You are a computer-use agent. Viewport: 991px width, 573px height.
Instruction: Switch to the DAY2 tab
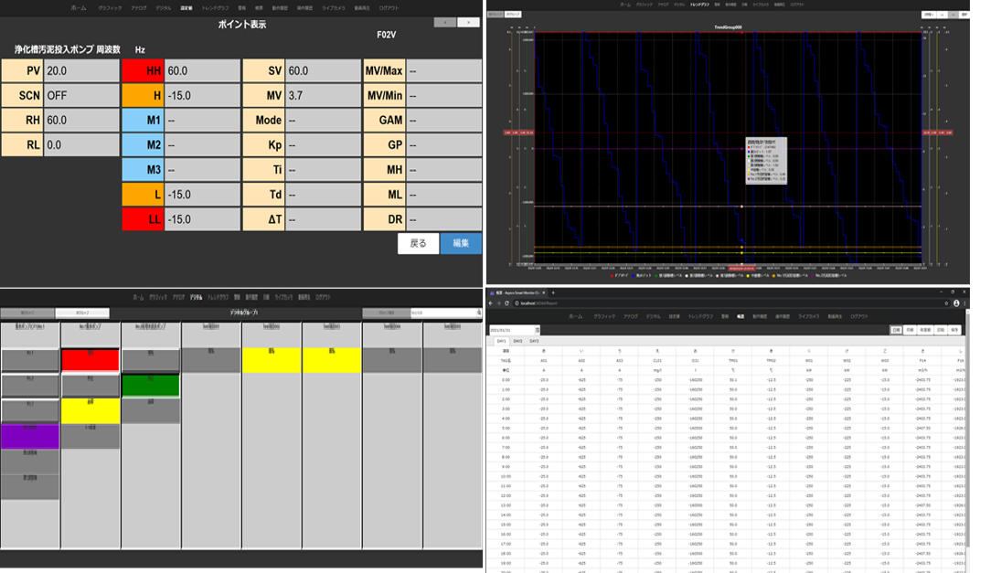tap(517, 341)
